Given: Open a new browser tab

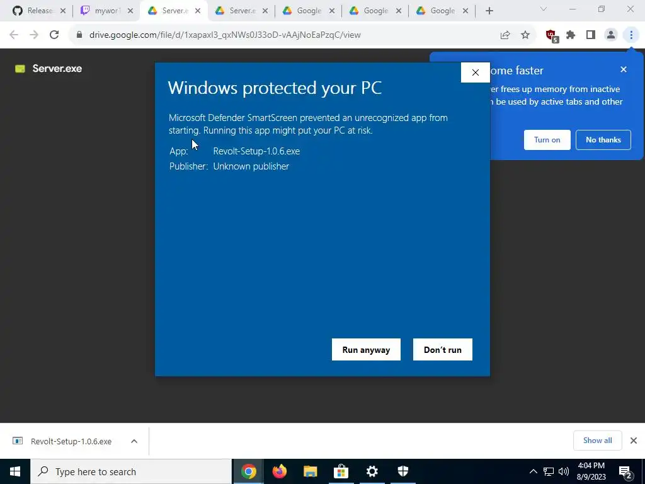Looking at the screenshot, I should pos(489,11).
